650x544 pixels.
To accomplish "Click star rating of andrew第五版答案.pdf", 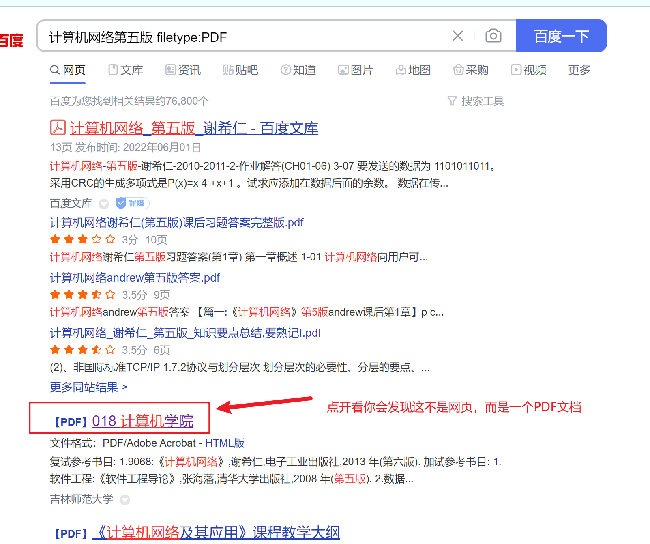I will (83, 295).
